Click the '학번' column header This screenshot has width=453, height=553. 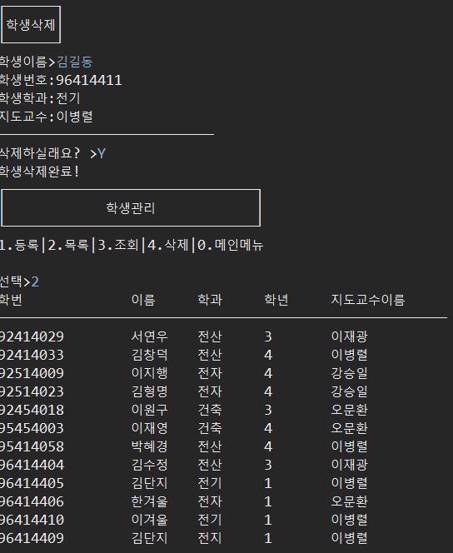pos(11,300)
